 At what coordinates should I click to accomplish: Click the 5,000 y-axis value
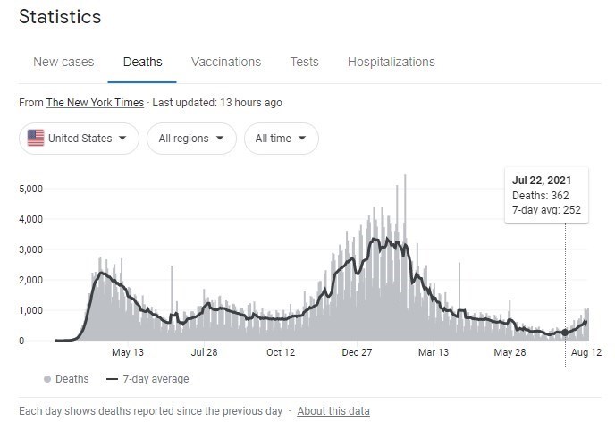click(x=30, y=189)
